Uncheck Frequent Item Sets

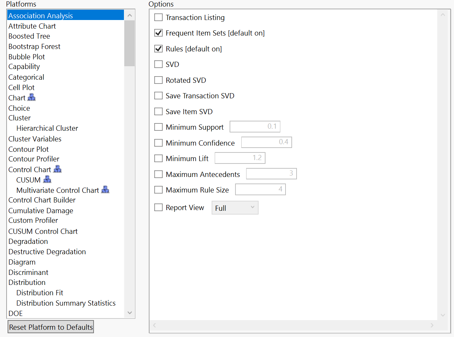coord(158,33)
